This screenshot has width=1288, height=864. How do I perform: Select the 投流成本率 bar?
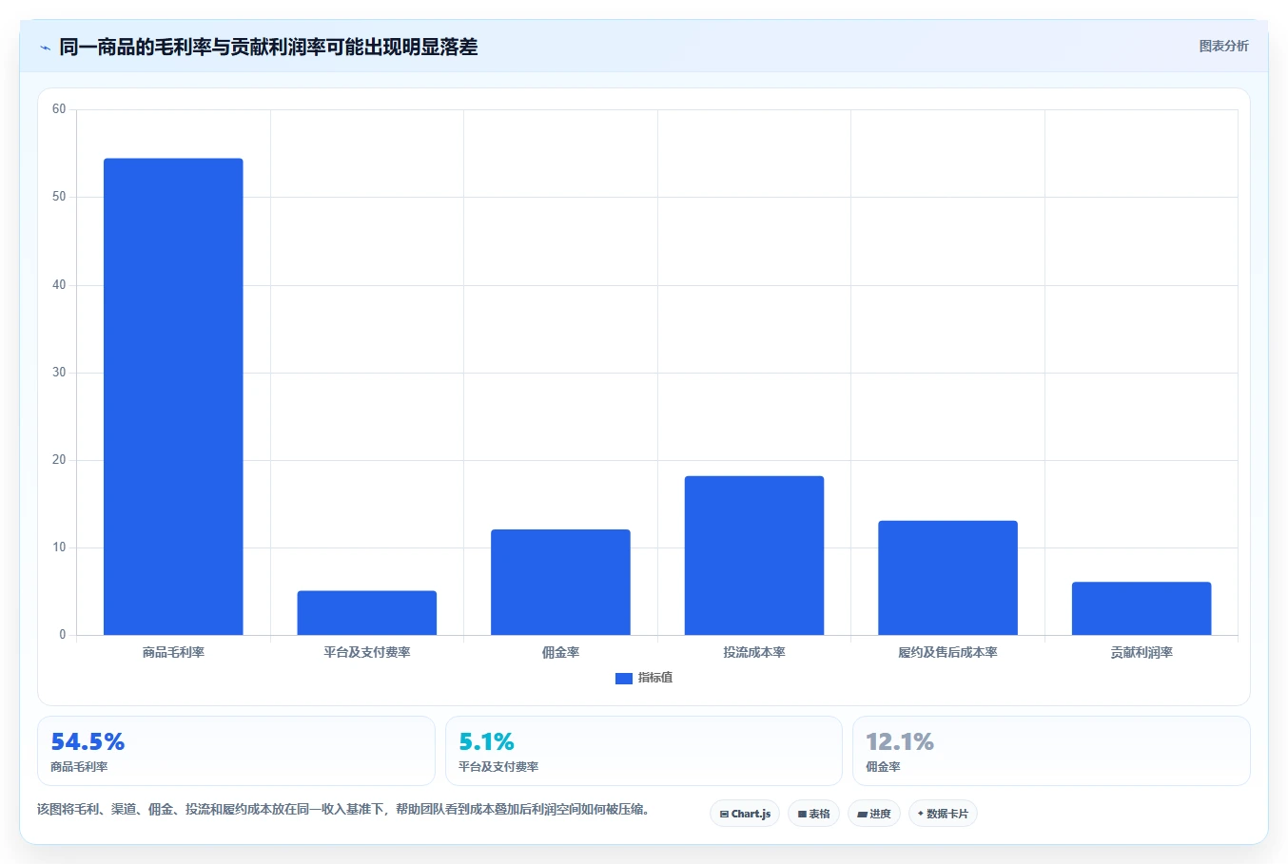click(754, 555)
